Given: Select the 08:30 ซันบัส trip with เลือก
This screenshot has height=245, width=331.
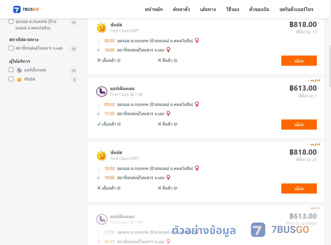Looking at the screenshot, I should (x=299, y=61).
